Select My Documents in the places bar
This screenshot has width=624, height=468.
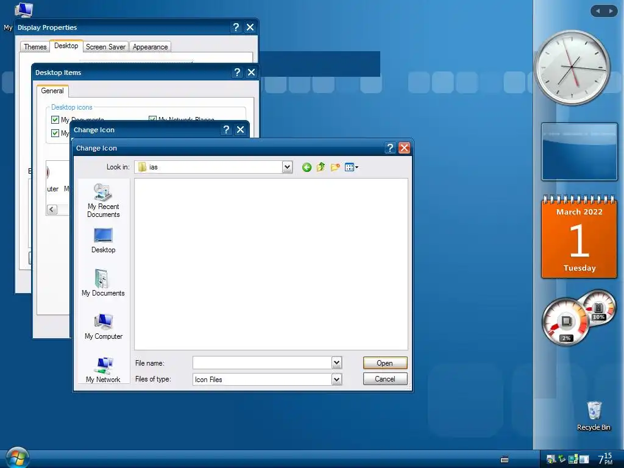103,283
